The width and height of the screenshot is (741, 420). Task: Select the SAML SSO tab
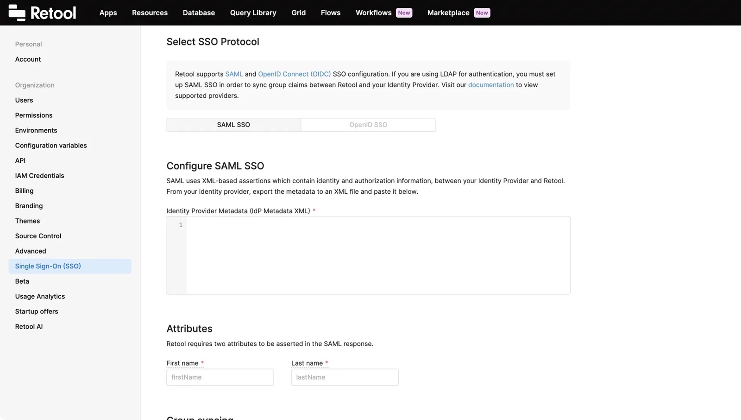pyautogui.click(x=233, y=125)
